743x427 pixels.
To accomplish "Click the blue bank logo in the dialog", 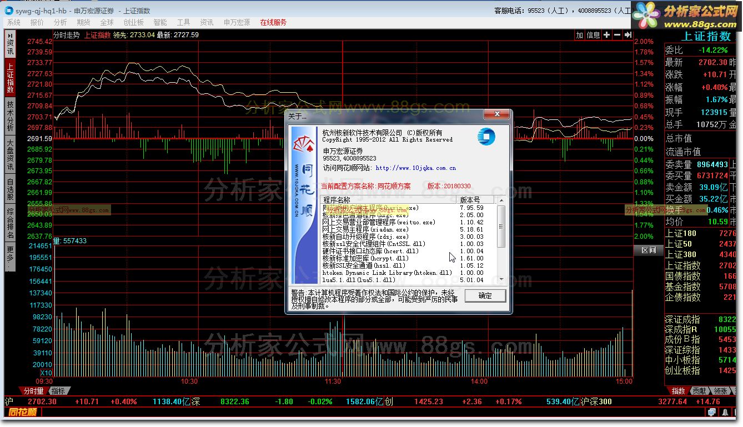I will (x=486, y=137).
